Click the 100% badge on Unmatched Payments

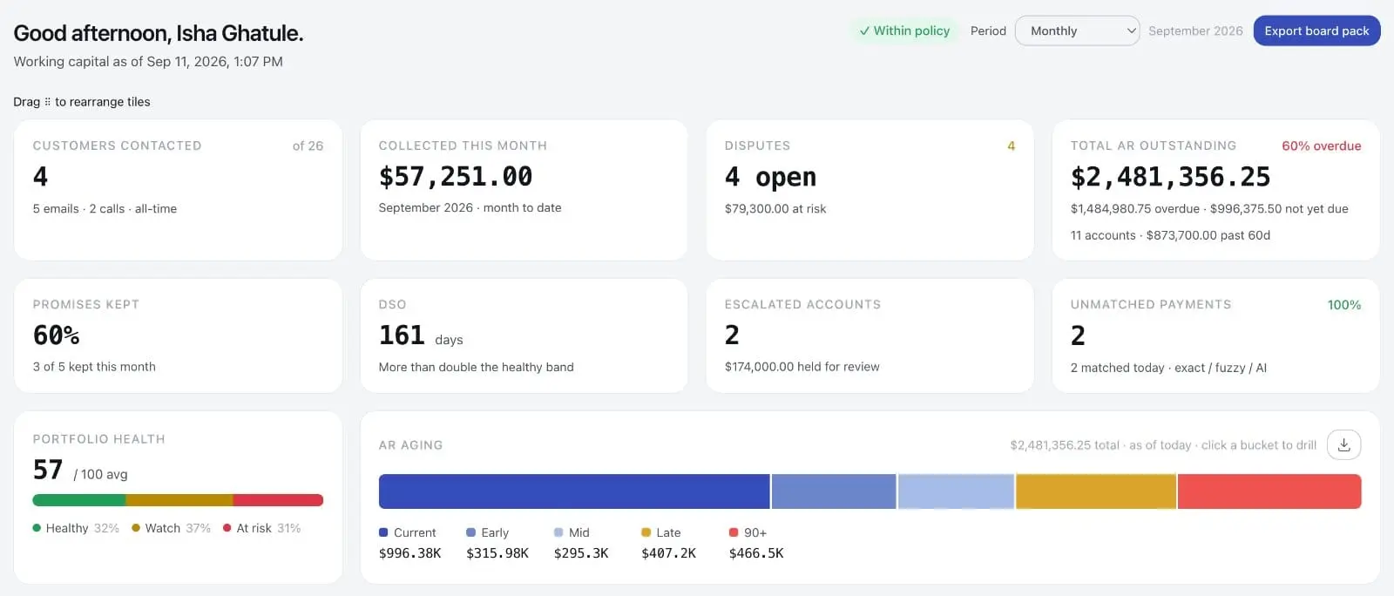tap(1343, 304)
